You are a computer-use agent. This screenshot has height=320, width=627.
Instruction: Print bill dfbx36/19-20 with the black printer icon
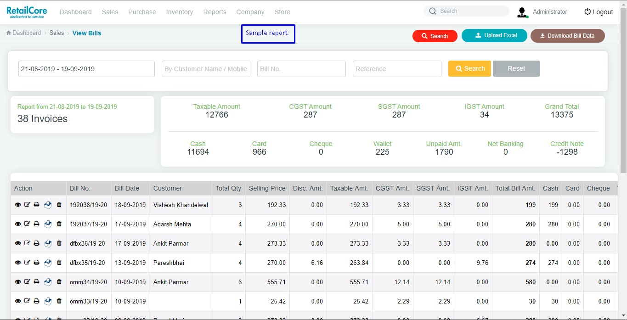(37, 243)
